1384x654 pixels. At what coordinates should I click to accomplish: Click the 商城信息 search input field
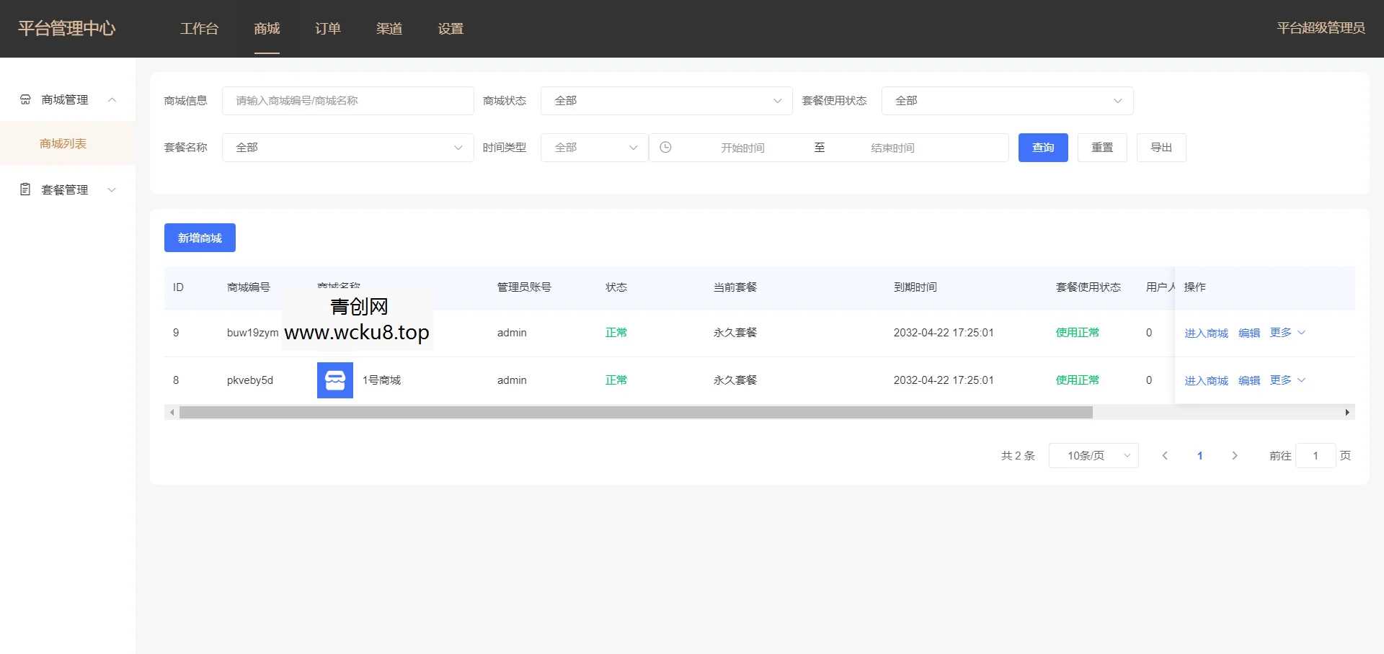click(348, 101)
